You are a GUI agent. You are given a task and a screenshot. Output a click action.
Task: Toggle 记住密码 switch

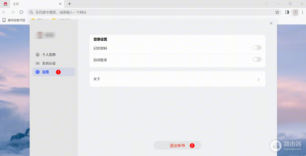tap(257, 48)
